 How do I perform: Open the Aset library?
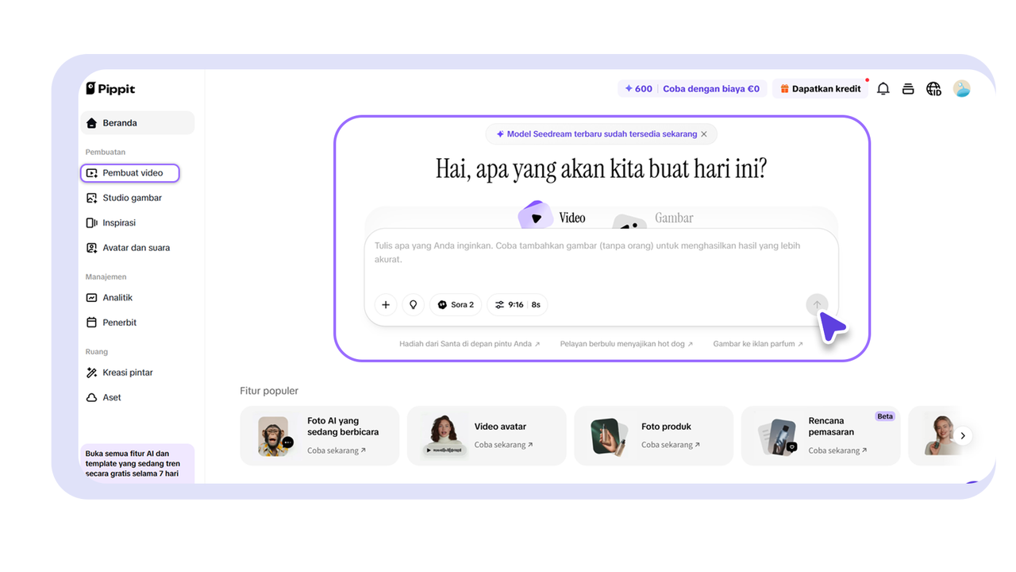coord(112,396)
